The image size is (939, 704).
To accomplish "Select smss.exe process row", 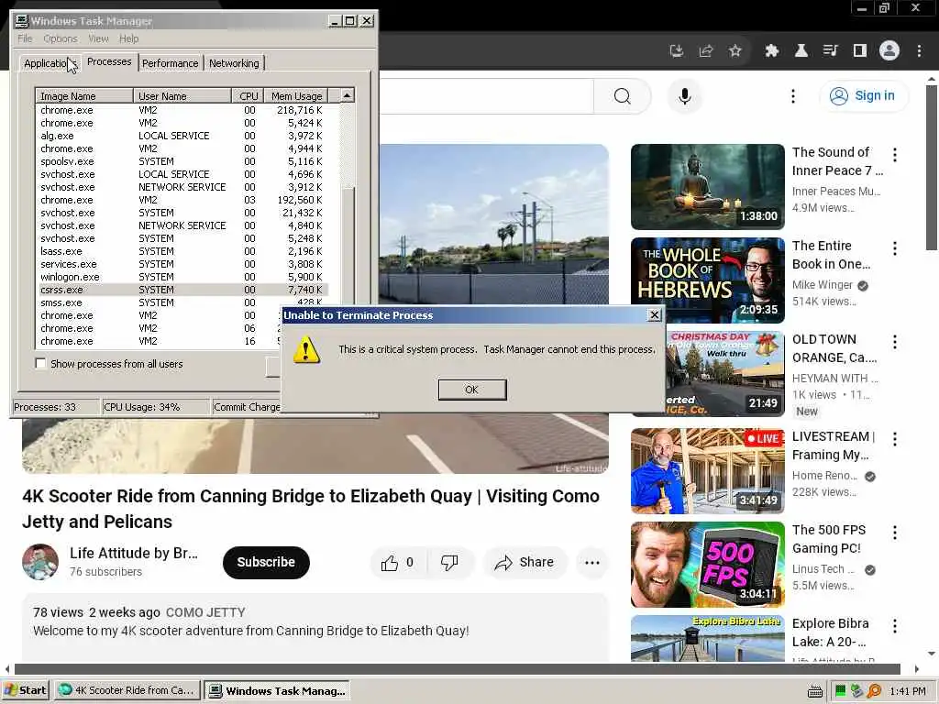I will (x=182, y=302).
